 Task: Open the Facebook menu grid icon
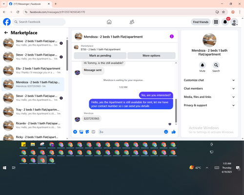[x=216, y=22]
